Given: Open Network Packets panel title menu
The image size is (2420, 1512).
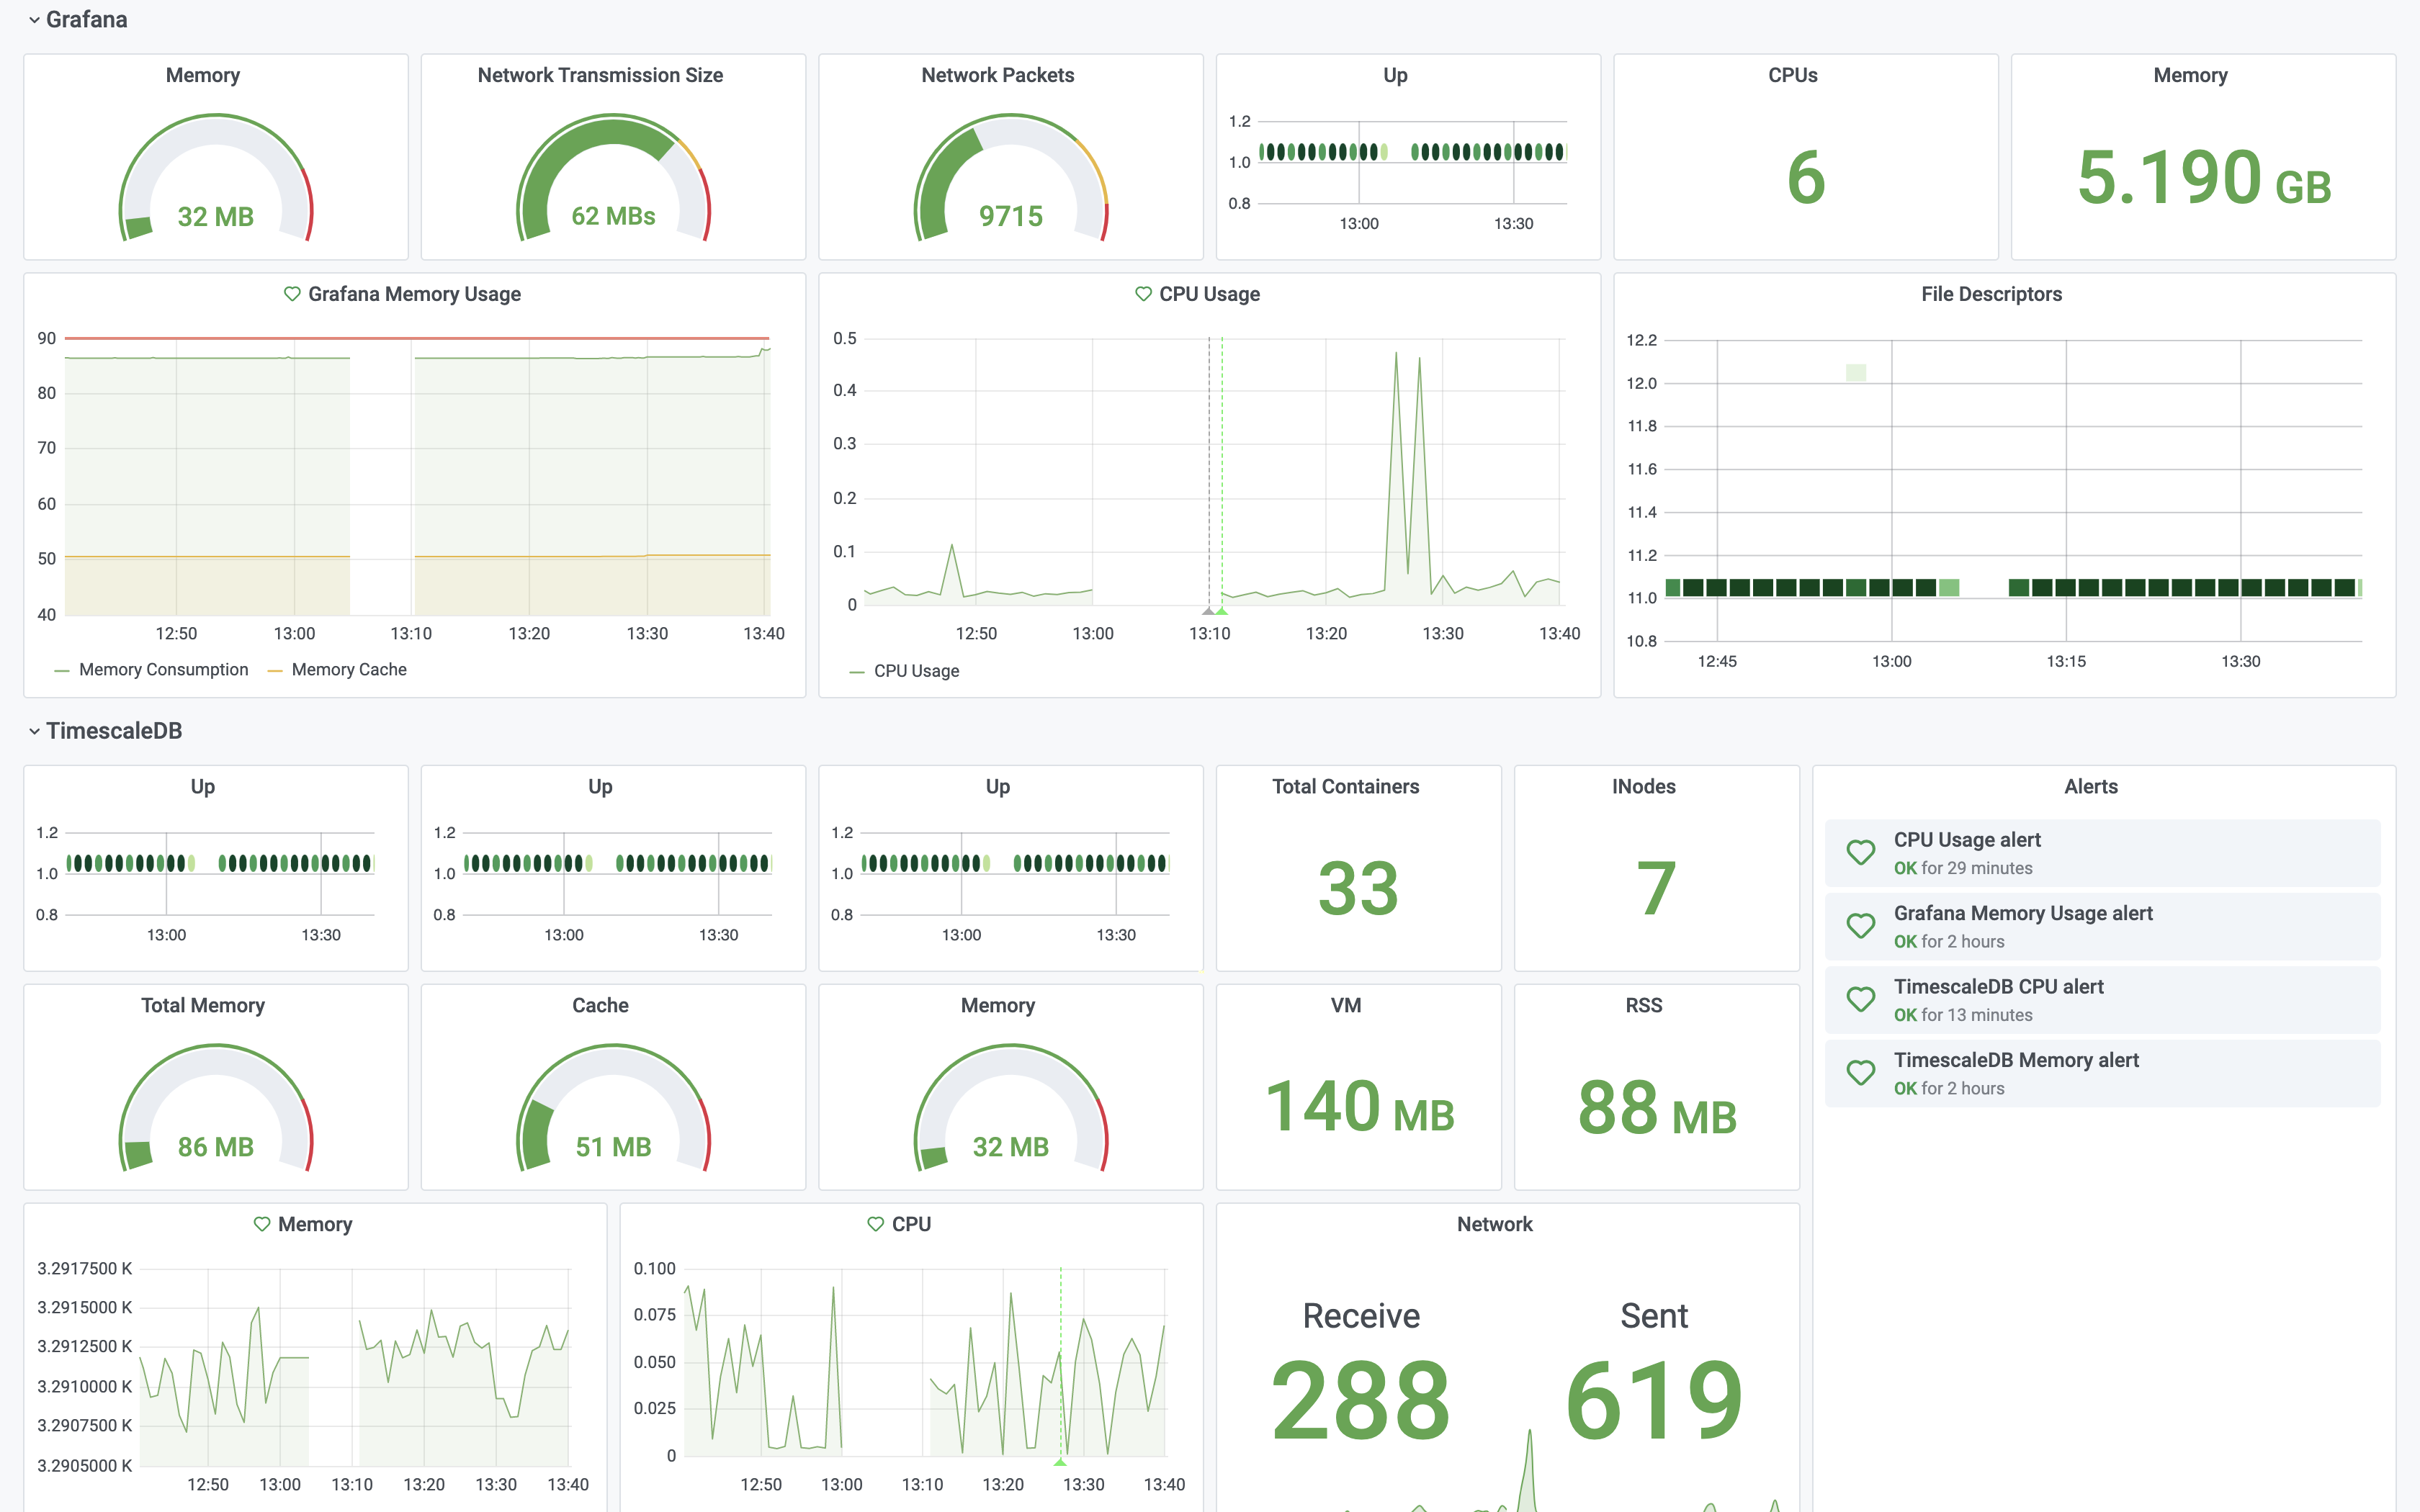Looking at the screenshot, I should (997, 75).
